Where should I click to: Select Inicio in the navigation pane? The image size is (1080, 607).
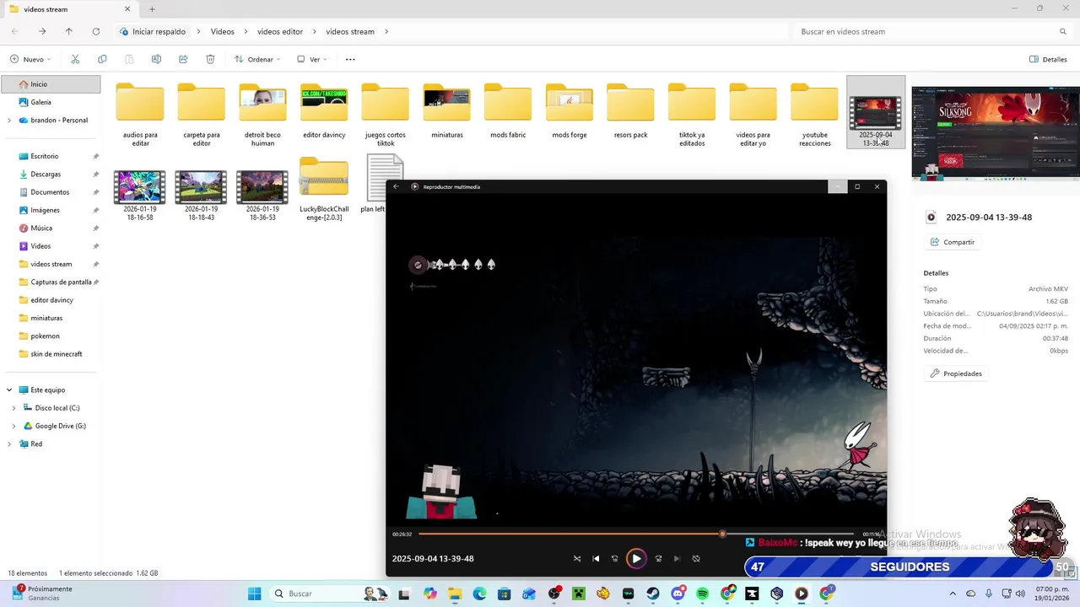pyautogui.click(x=51, y=84)
